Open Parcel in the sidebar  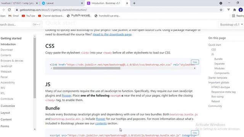(x=4, y=77)
